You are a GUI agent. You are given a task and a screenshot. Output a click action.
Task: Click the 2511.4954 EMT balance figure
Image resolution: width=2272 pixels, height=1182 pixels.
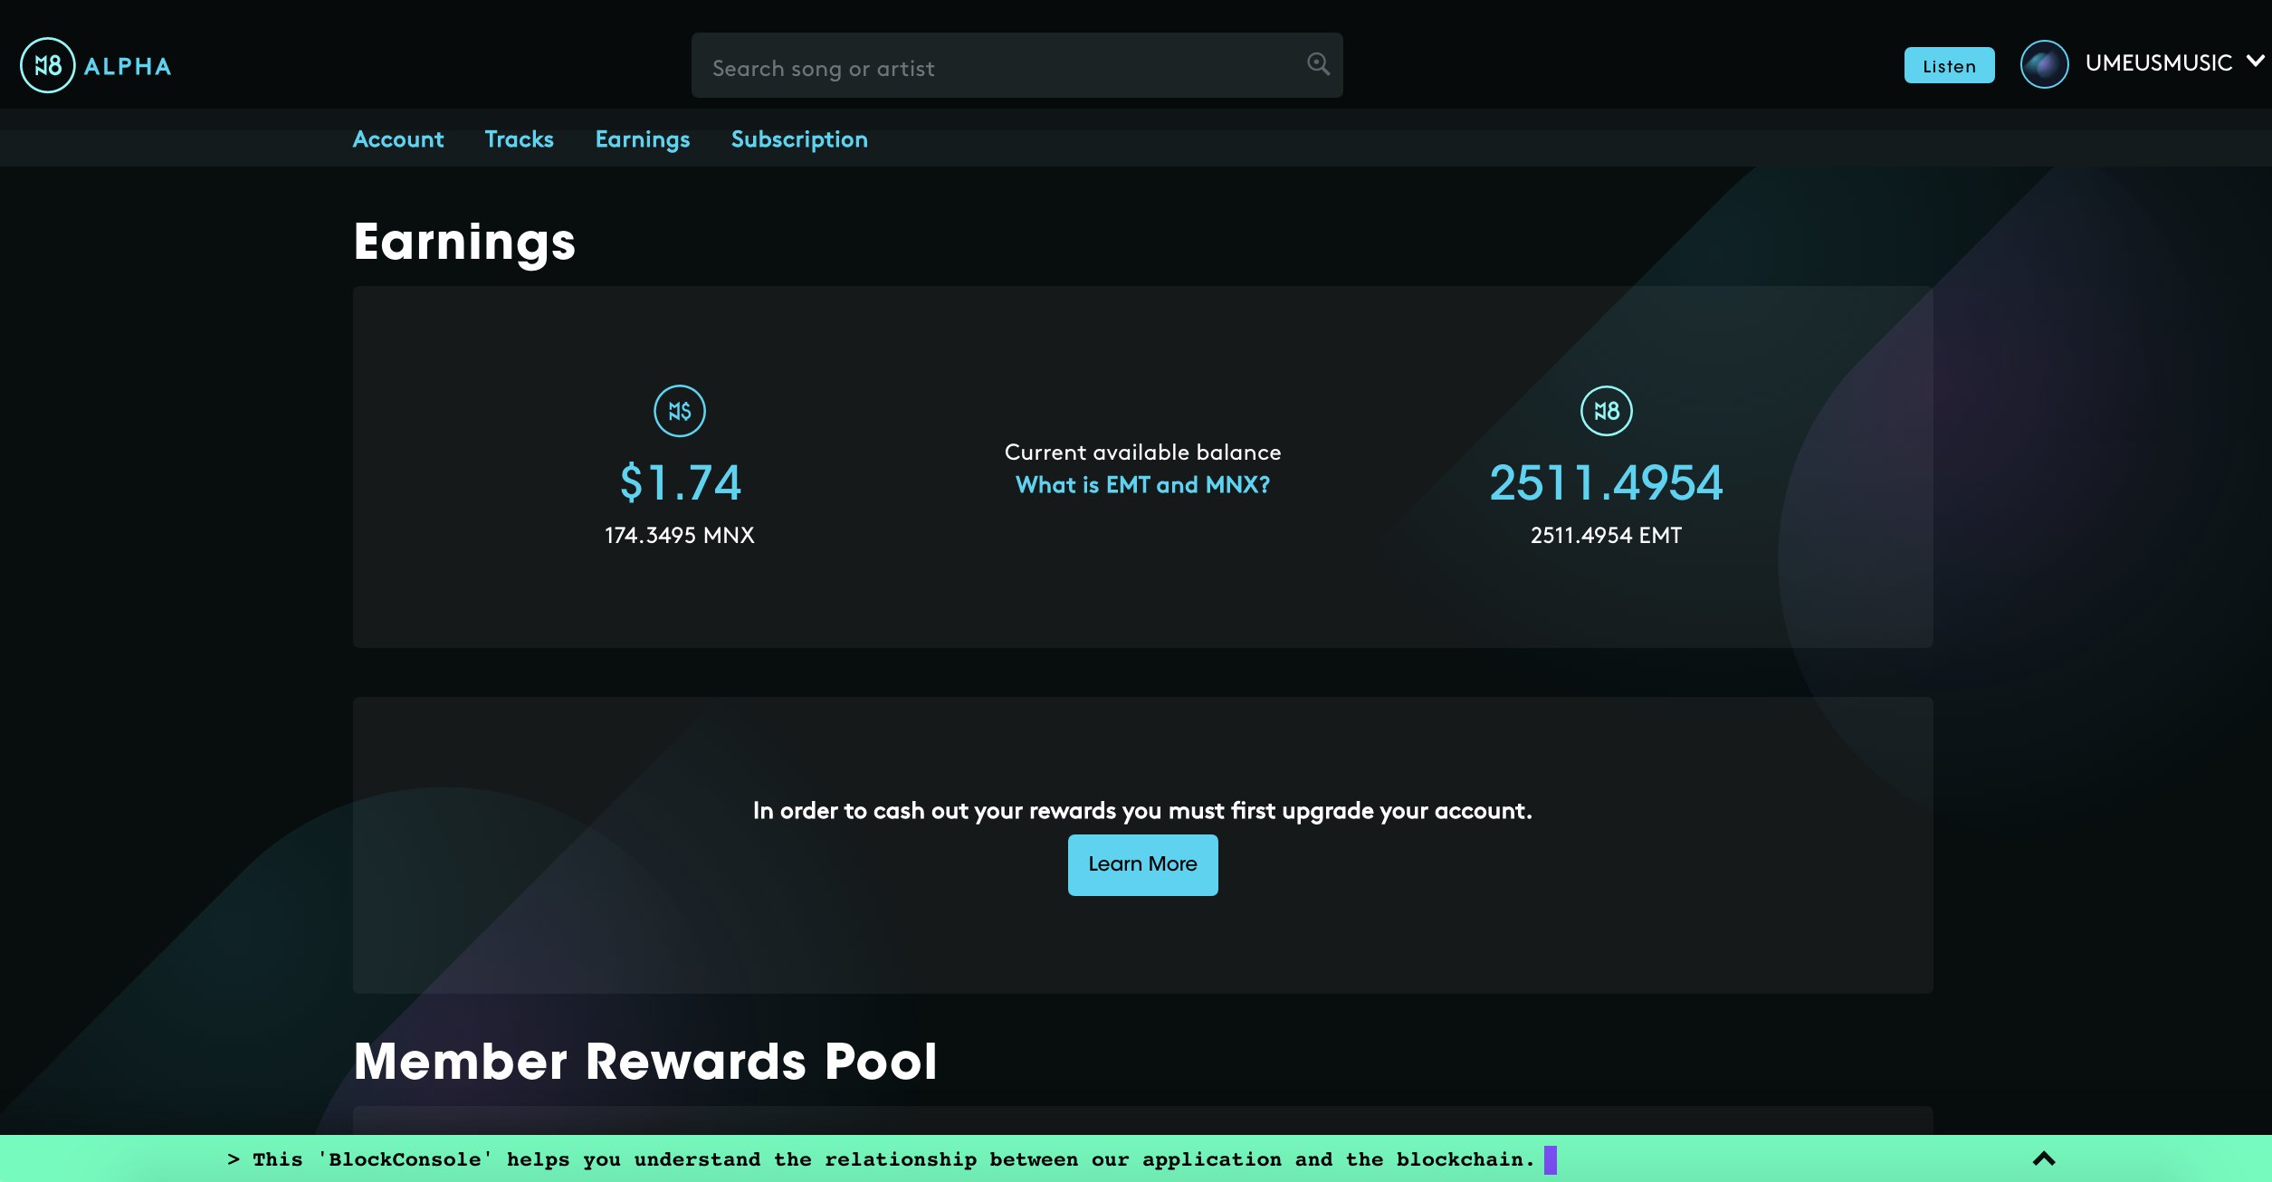(x=1606, y=482)
